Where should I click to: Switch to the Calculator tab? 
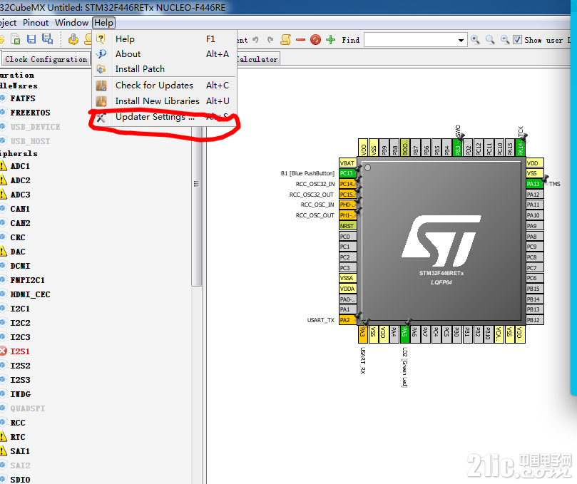coord(257,59)
